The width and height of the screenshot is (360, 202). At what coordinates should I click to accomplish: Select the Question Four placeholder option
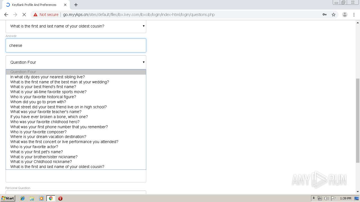click(76, 72)
